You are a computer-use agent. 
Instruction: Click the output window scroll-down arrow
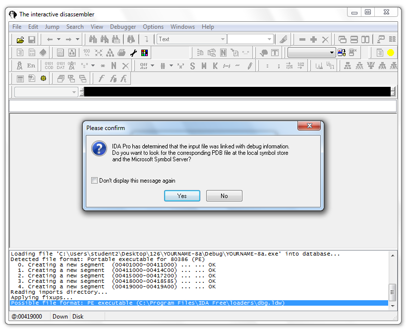[392, 306]
